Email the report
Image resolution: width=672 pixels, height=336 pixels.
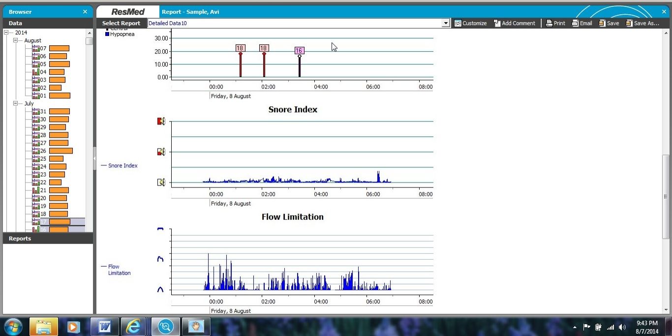tap(581, 23)
